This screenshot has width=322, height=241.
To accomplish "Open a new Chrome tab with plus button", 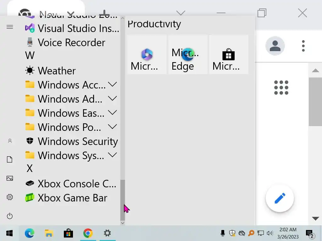I will tap(104, 13).
